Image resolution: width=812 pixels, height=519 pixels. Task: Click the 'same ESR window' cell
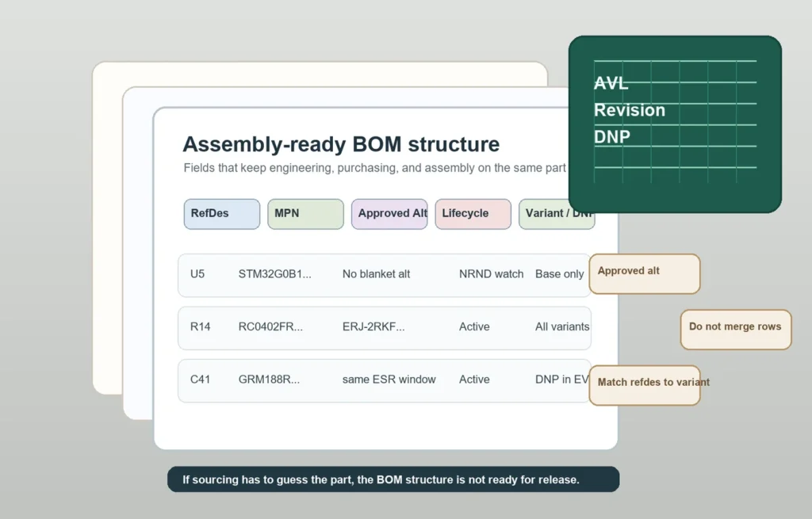tap(389, 380)
